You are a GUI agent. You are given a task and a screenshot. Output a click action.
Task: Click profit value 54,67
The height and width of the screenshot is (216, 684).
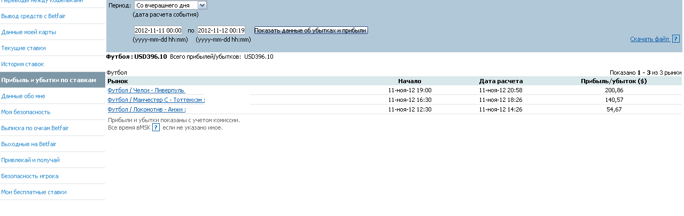pyautogui.click(x=614, y=109)
